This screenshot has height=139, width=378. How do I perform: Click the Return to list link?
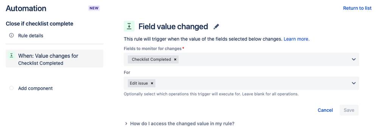(357, 8)
